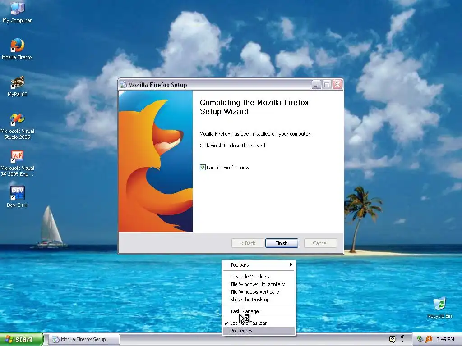Toggle Lock the Taskbar in context menu
This screenshot has height=346, width=462.
(x=259, y=323)
